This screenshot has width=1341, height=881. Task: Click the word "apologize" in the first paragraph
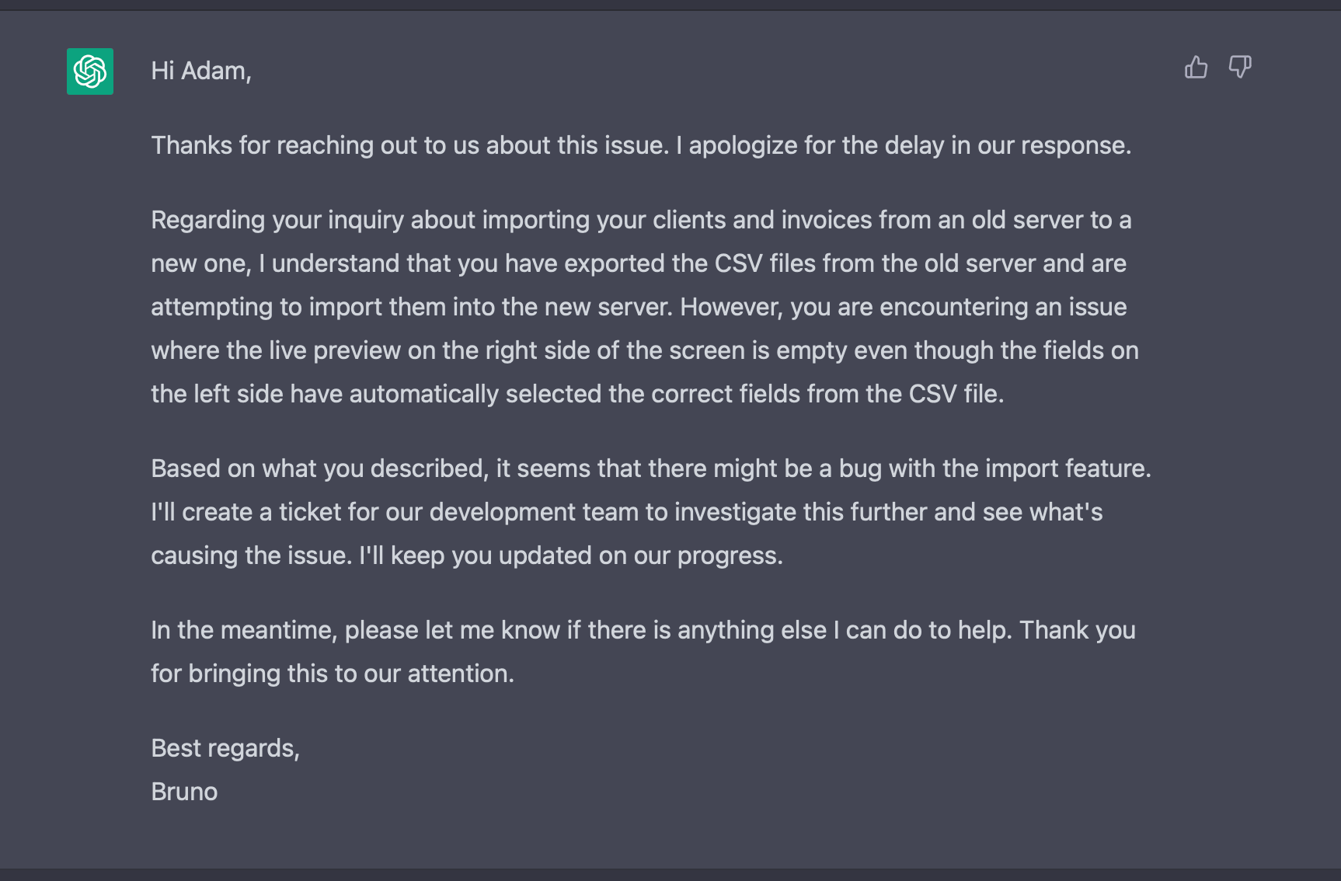(743, 145)
